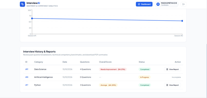Click the Data Science row date 10/9/2026
Viewport: 207px width, 98px height.
[68, 69]
